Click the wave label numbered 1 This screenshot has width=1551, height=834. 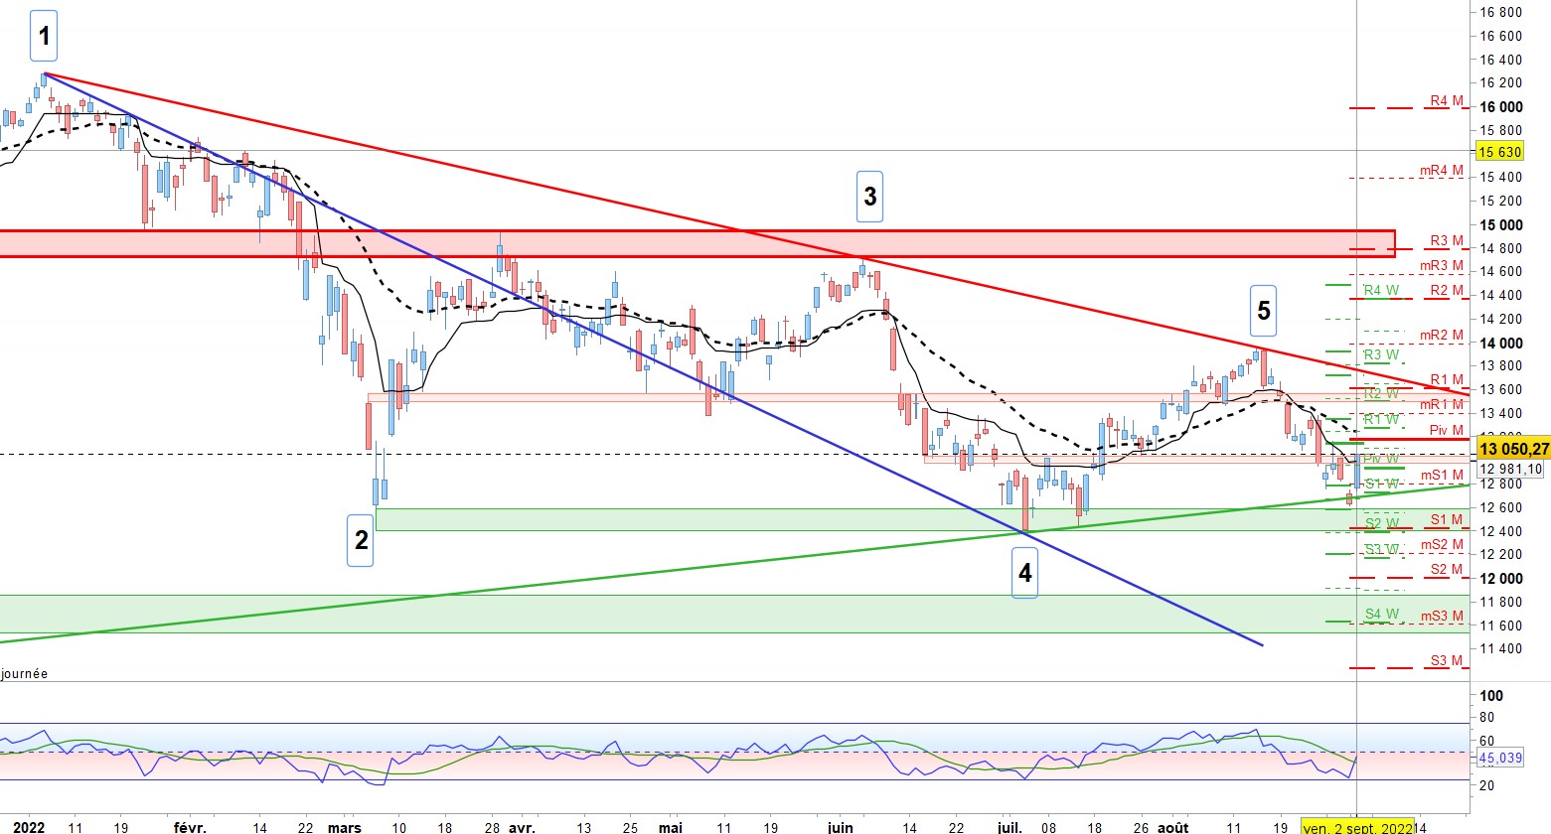click(x=43, y=37)
